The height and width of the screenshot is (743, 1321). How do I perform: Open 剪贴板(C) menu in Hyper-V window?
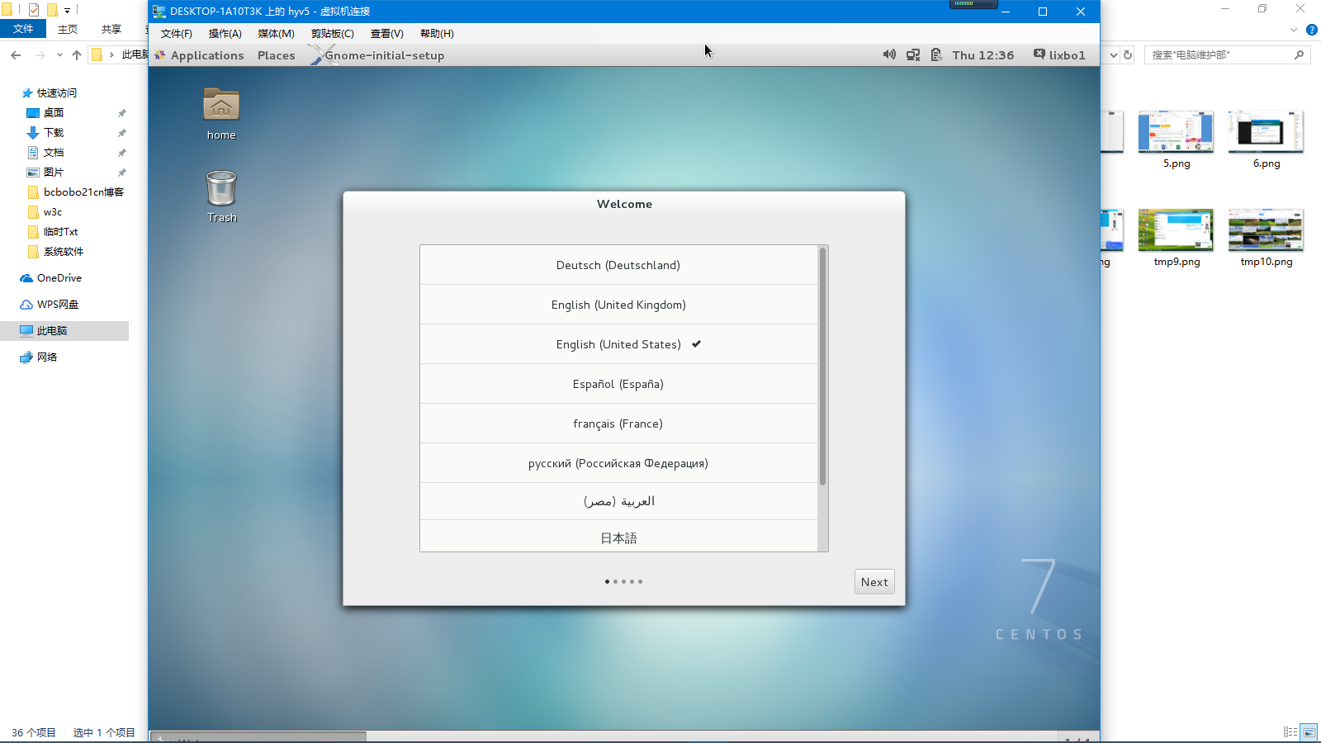[x=332, y=34]
